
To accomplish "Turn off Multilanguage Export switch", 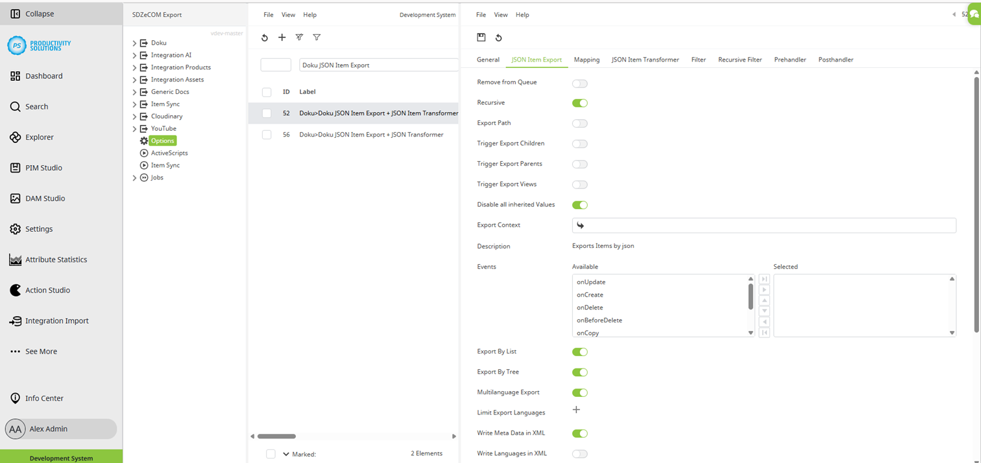I will [579, 392].
